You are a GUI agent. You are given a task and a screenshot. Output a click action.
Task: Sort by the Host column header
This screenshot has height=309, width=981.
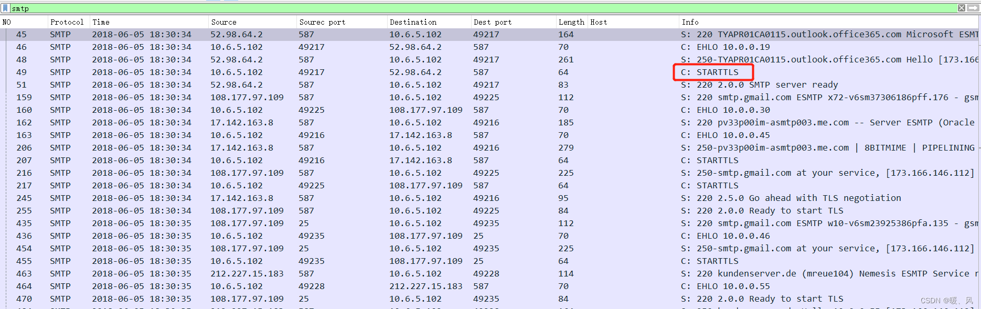599,22
